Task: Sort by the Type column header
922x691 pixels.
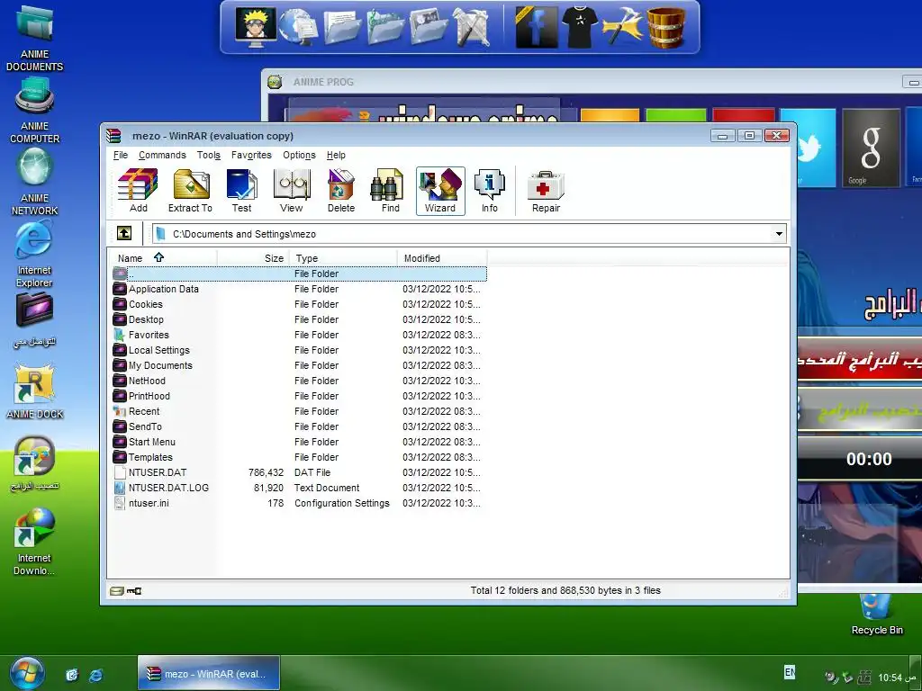Action: click(343, 258)
